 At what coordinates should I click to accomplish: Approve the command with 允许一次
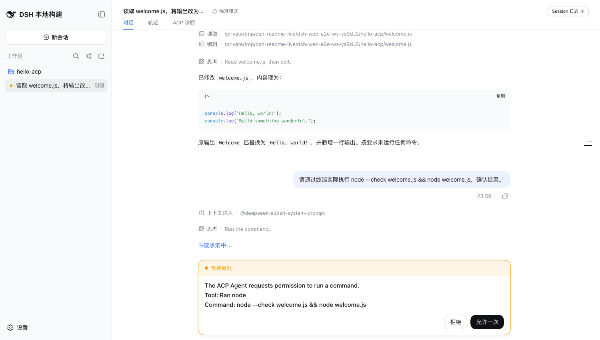487,322
